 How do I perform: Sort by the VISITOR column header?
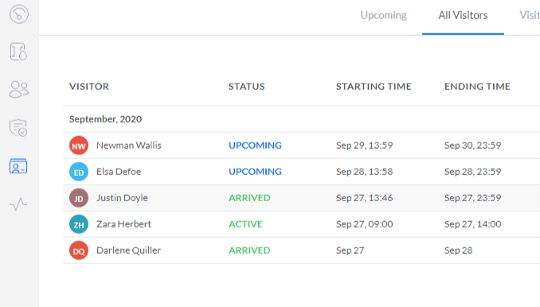pyautogui.click(x=89, y=86)
